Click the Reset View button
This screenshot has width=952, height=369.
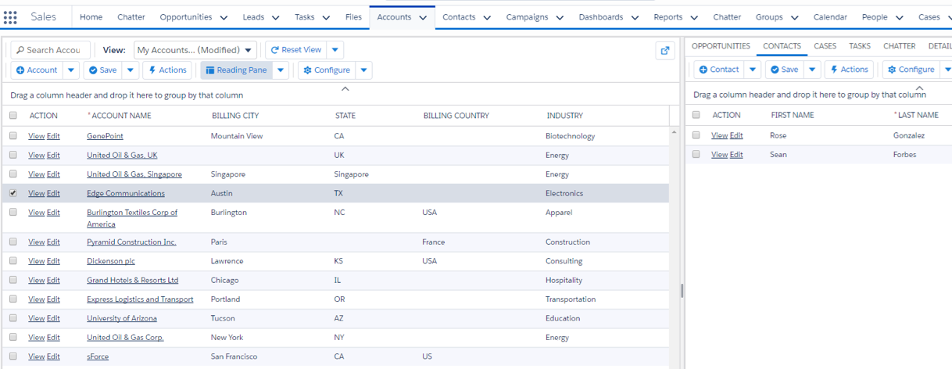[296, 50]
